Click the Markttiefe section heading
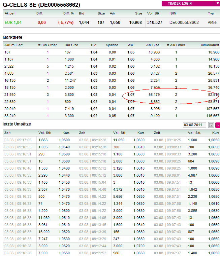Viewport: 220px width, 256px height. (x=12, y=37)
